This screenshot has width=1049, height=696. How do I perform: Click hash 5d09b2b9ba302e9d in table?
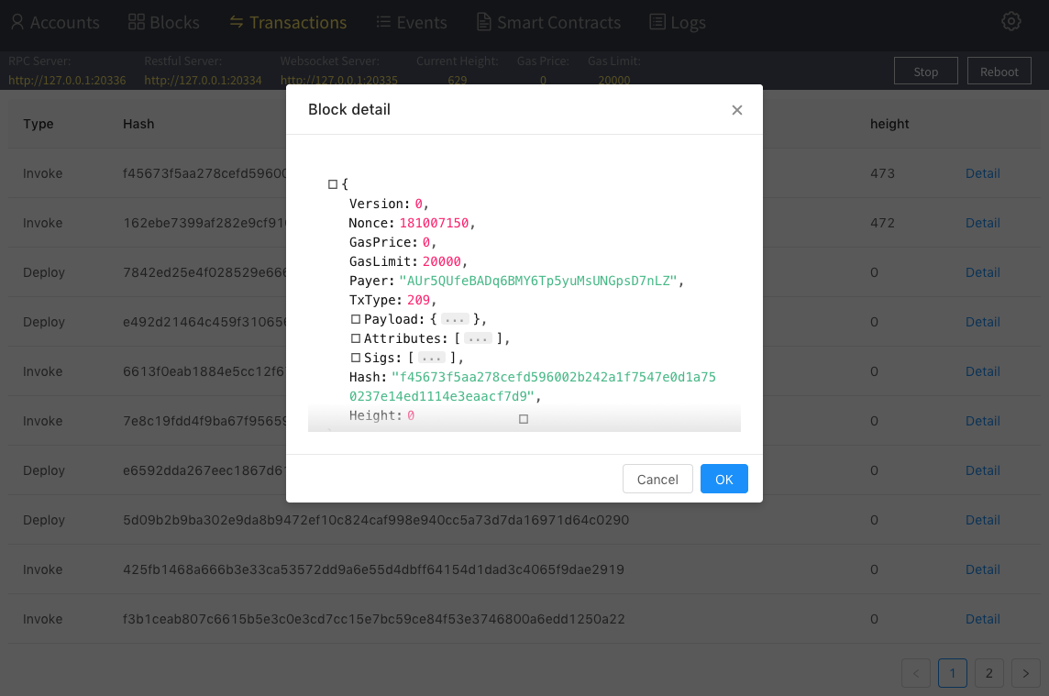point(376,520)
